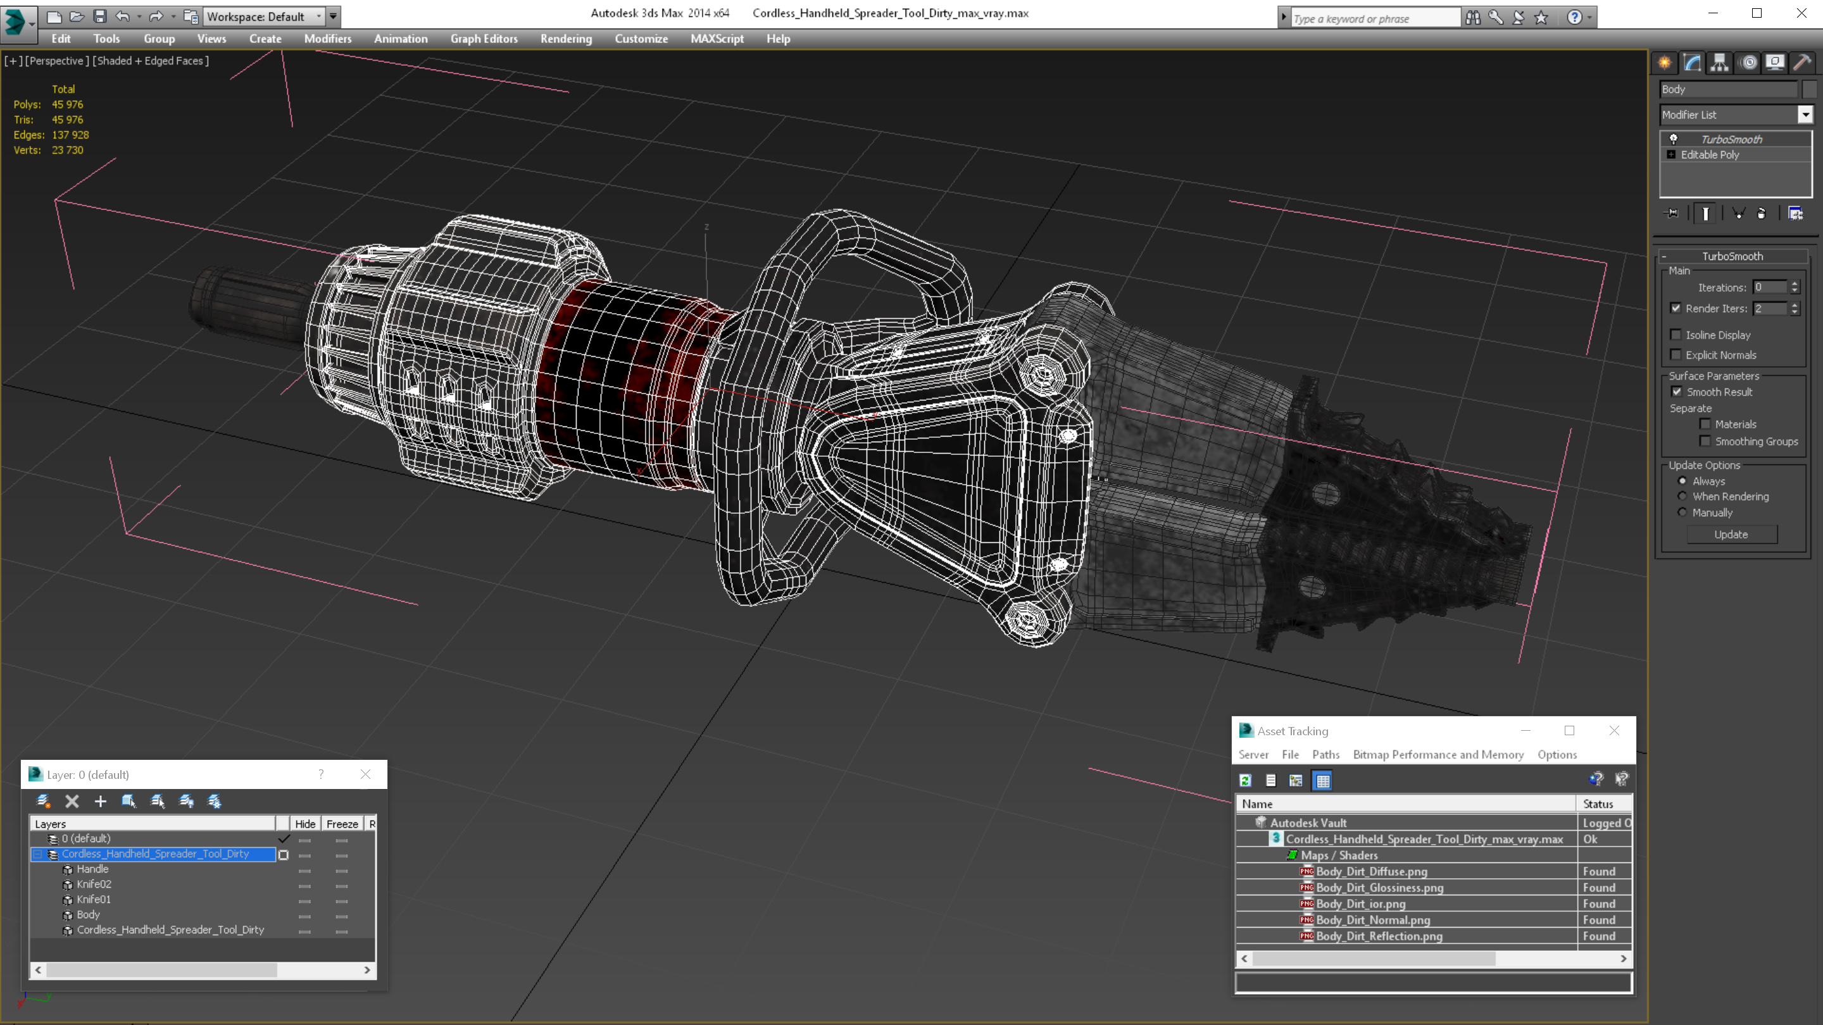1823x1025 pixels.
Task: Open Graph Editors menu
Action: (x=484, y=39)
